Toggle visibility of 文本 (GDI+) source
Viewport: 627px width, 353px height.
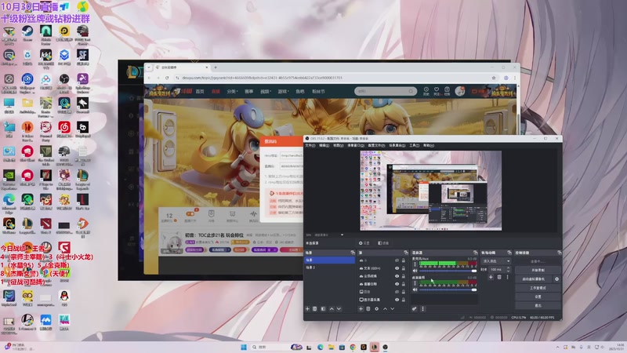click(397, 268)
